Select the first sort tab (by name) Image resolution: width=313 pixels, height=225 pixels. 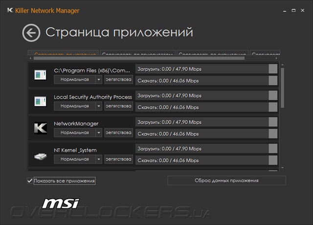coord(63,52)
